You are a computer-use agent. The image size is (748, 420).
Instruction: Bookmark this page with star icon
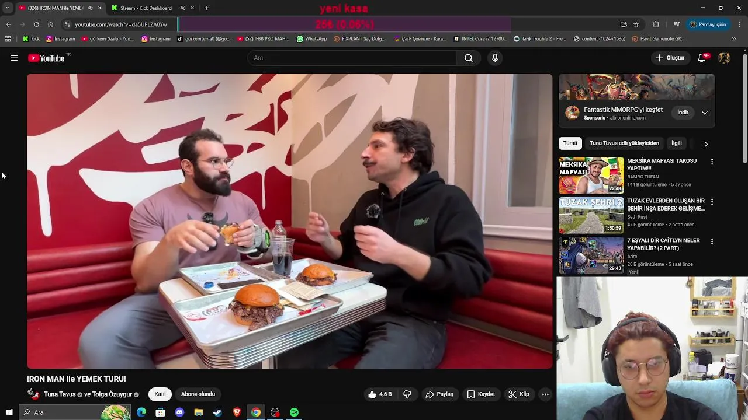click(636, 24)
